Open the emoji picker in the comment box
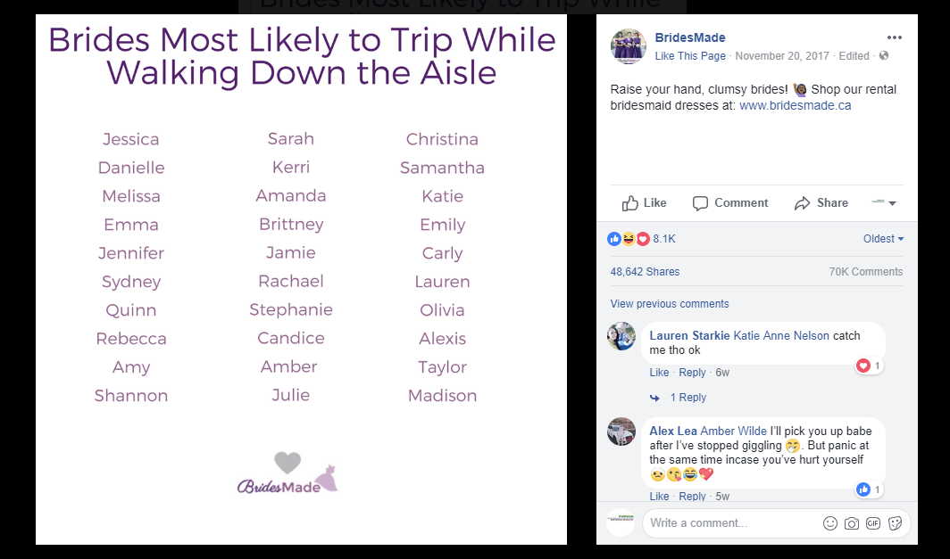Screen dimensions: 950x559 829,523
